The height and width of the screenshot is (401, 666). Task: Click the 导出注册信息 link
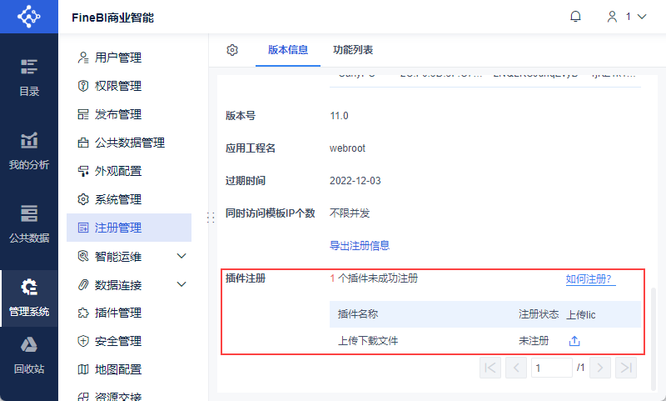coord(360,245)
